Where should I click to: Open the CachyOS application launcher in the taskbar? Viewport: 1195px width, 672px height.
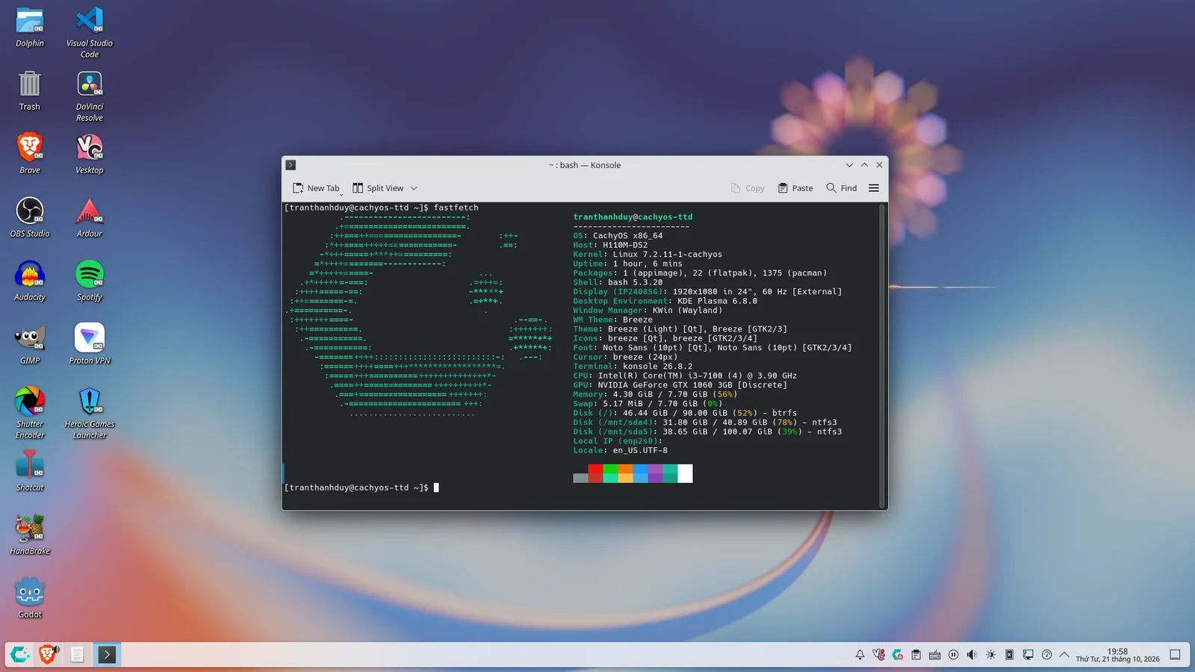[20, 655]
